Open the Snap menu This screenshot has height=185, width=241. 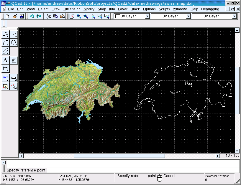tap(102, 9)
